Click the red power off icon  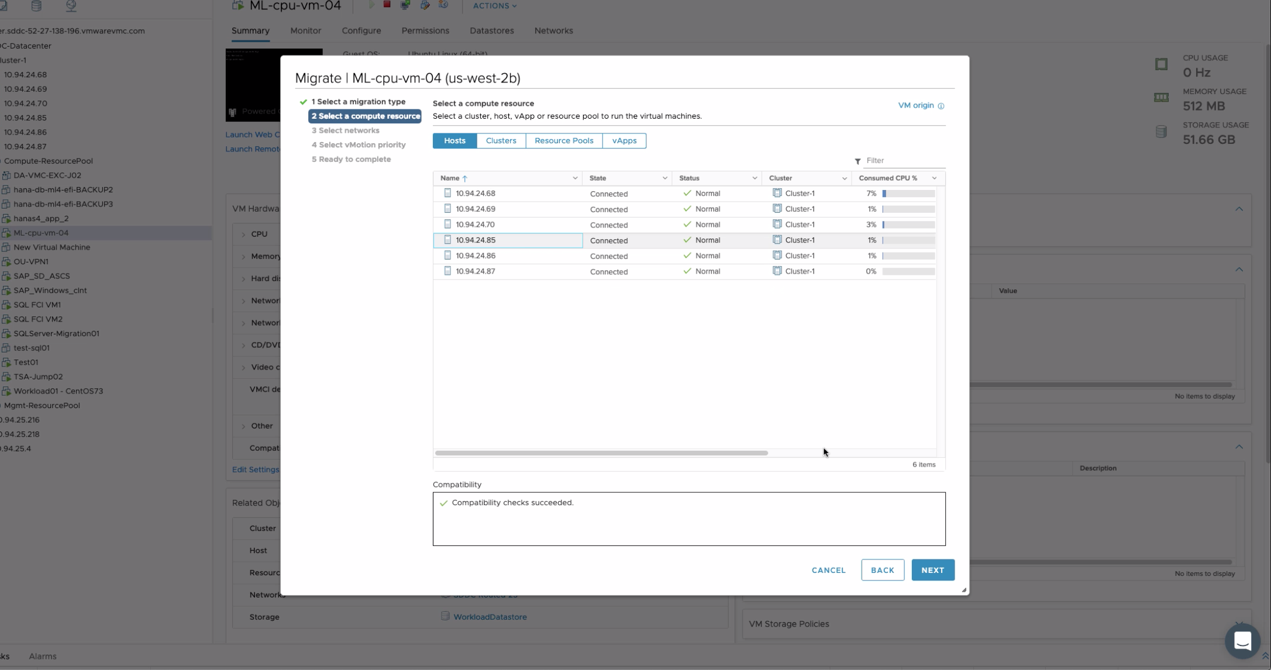387,5
